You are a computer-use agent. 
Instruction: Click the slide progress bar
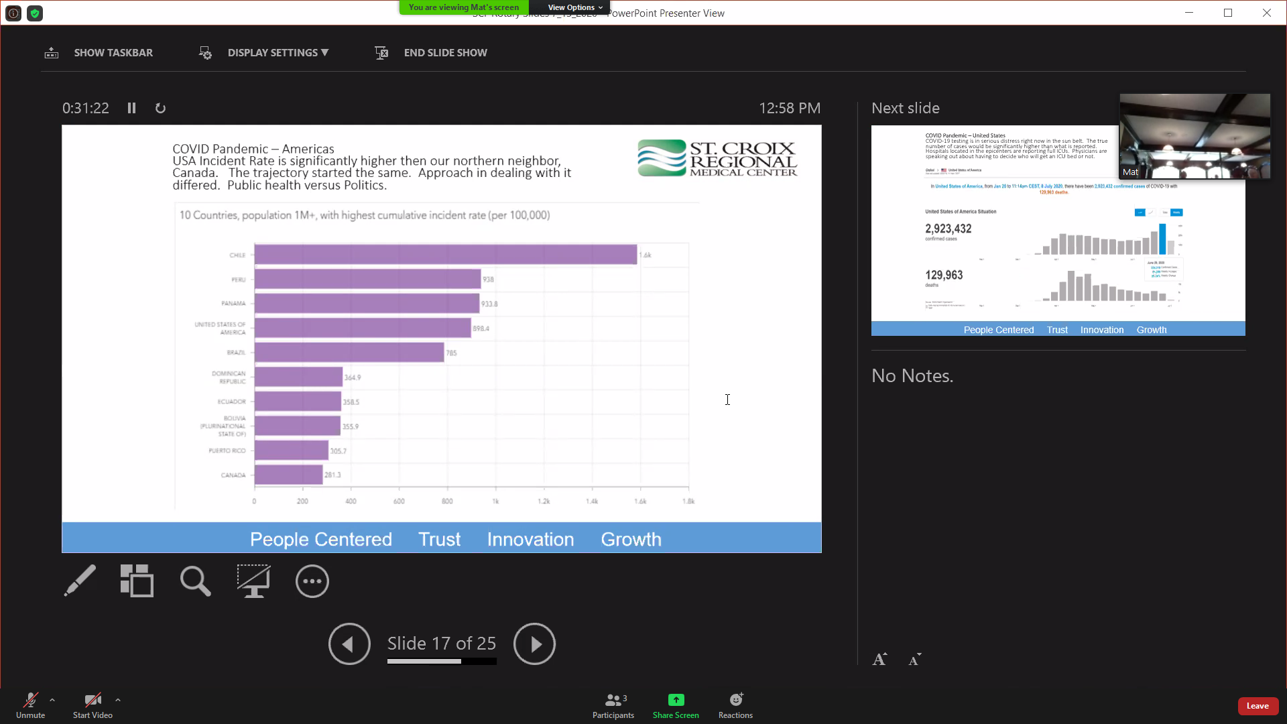(x=442, y=662)
